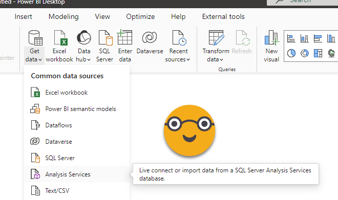The image size is (338, 200).
Task: Select clustered column chart visual icon
Action: [x=331, y=39]
